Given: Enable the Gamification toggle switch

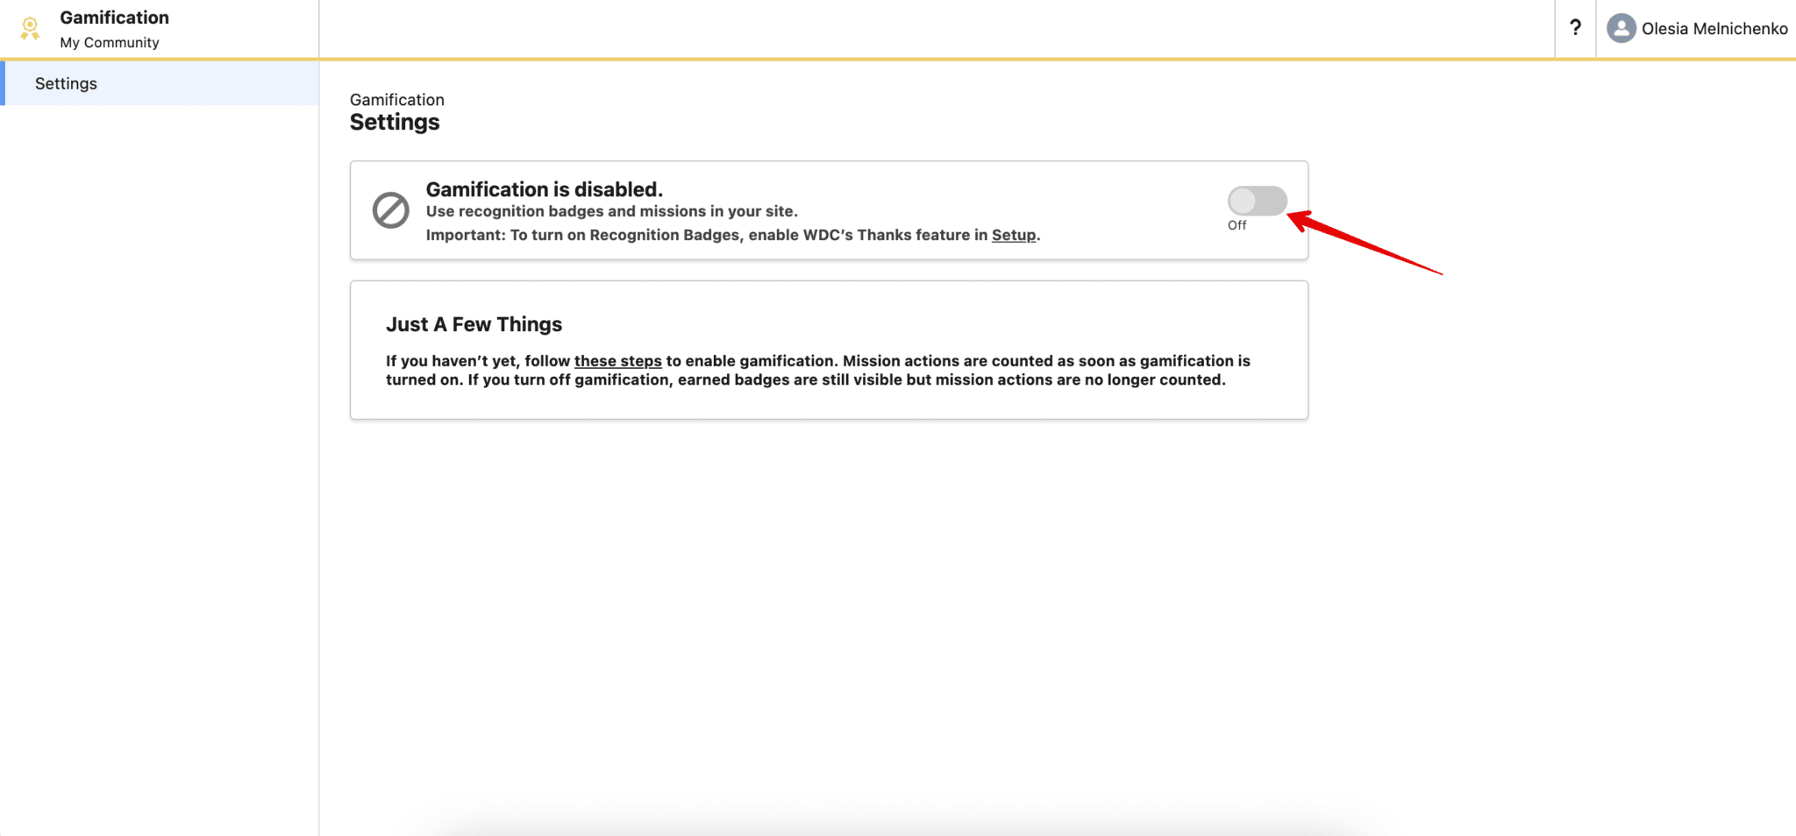Looking at the screenshot, I should click(1257, 201).
